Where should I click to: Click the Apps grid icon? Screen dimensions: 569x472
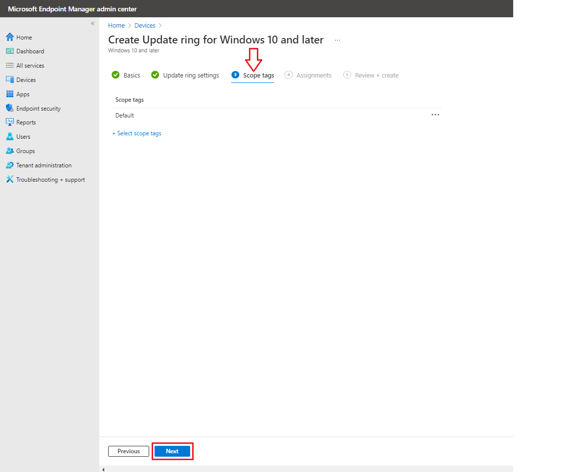(10, 94)
